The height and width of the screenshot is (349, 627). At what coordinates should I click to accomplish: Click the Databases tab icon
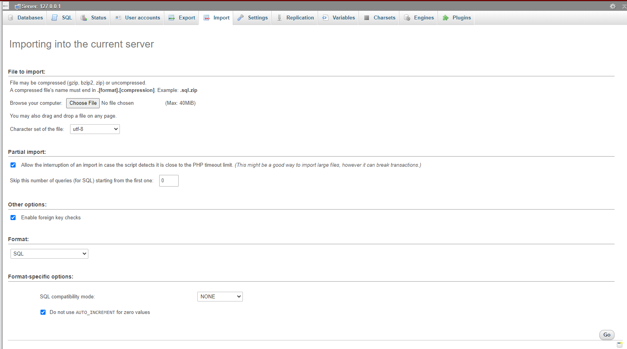tap(11, 18)
